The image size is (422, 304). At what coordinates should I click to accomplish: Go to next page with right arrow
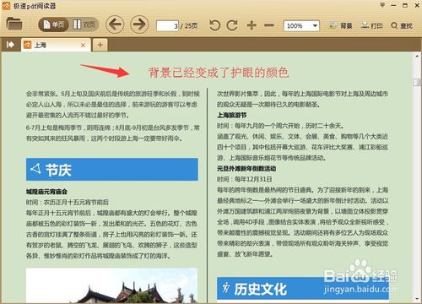[x=139, y=24]
